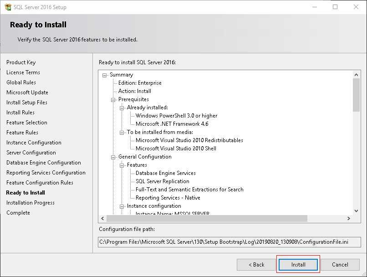
Task: Click the summary tree scroll up arrow
Action: [x=356, y=75]
